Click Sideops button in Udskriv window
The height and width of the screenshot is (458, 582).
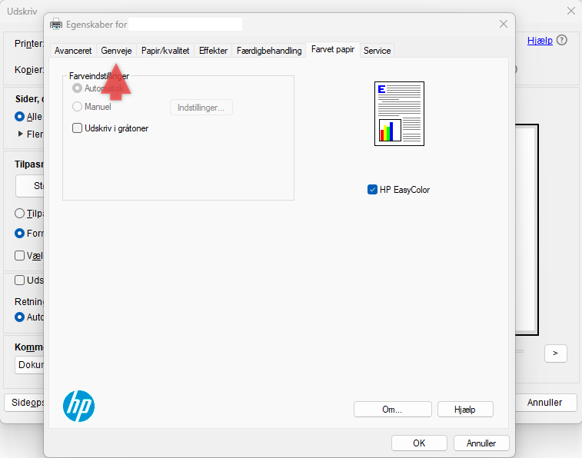[x=25, y=403]
